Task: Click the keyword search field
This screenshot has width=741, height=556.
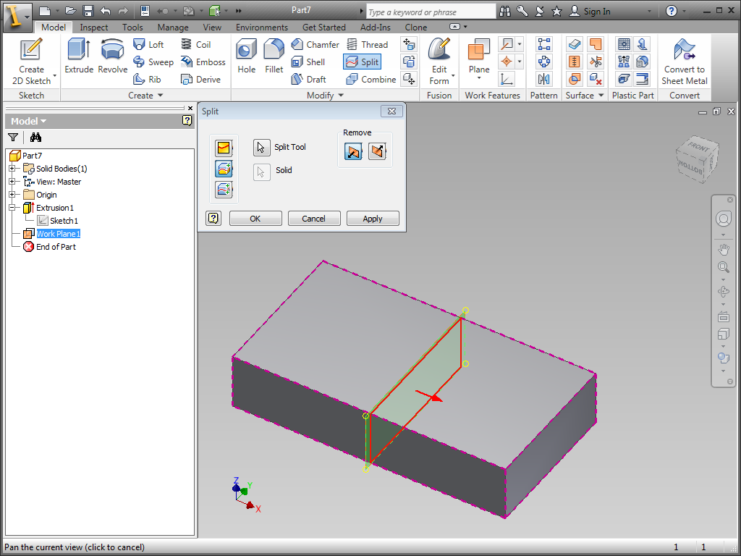Action: tap(431, 11)
